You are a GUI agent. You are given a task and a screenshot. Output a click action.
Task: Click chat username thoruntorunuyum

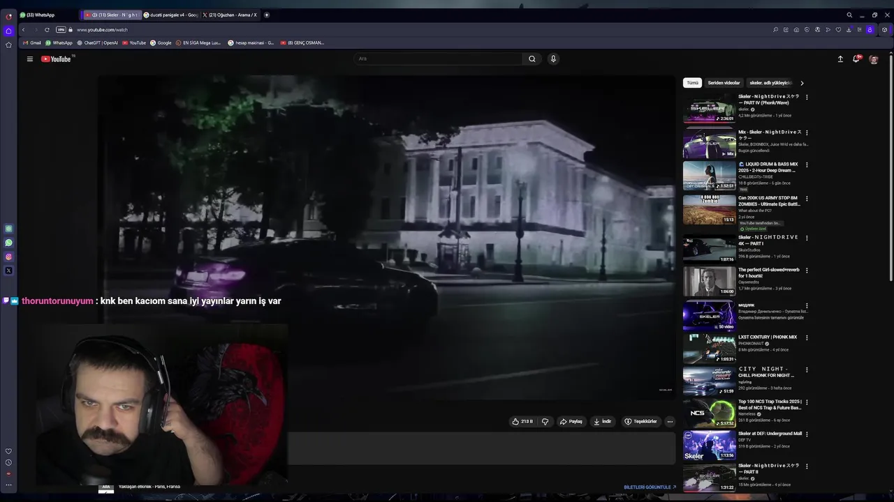click(x=57, y=301)
